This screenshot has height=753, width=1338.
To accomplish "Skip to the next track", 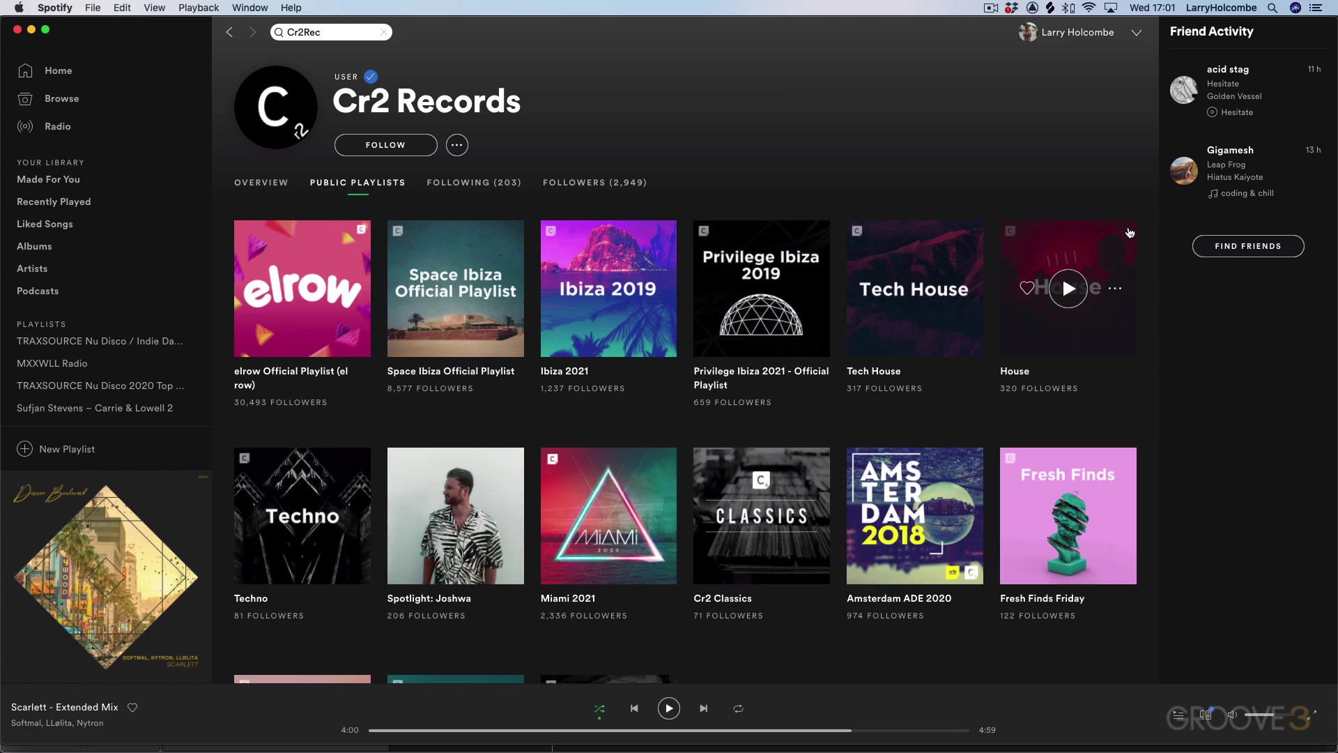I will (x=703, y=708).
